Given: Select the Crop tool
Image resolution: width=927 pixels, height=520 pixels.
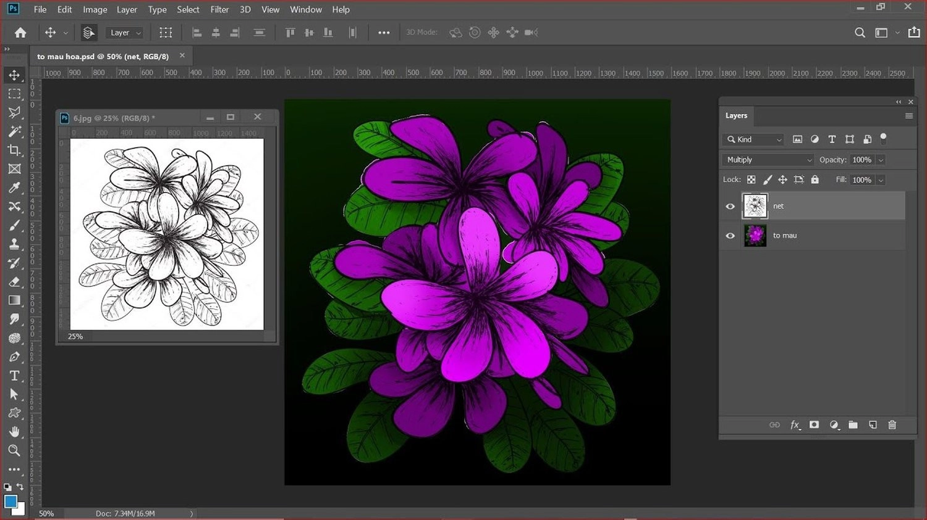Looking at the screenshot, I should (x=14, y=150).
